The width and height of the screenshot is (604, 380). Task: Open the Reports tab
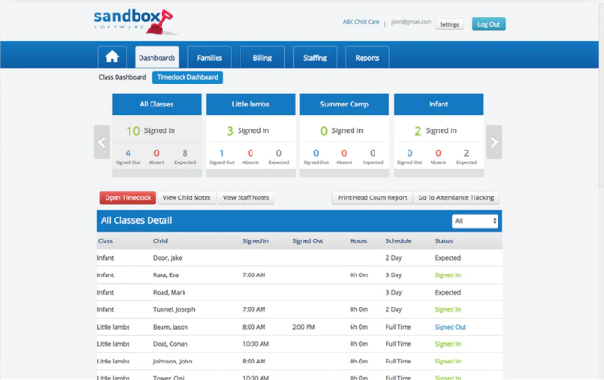[x=367, y=57]
